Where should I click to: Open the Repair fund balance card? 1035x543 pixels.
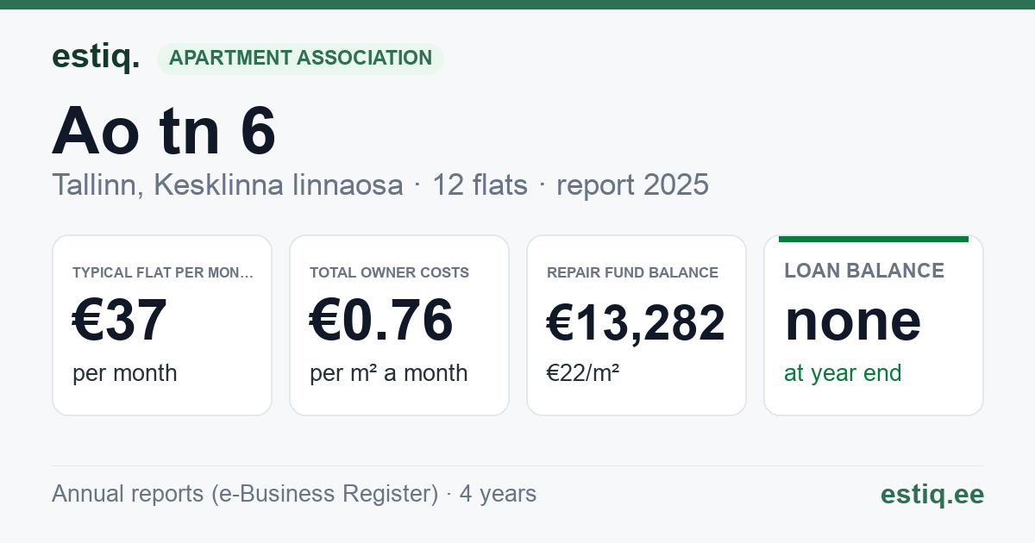click(637, 325)
